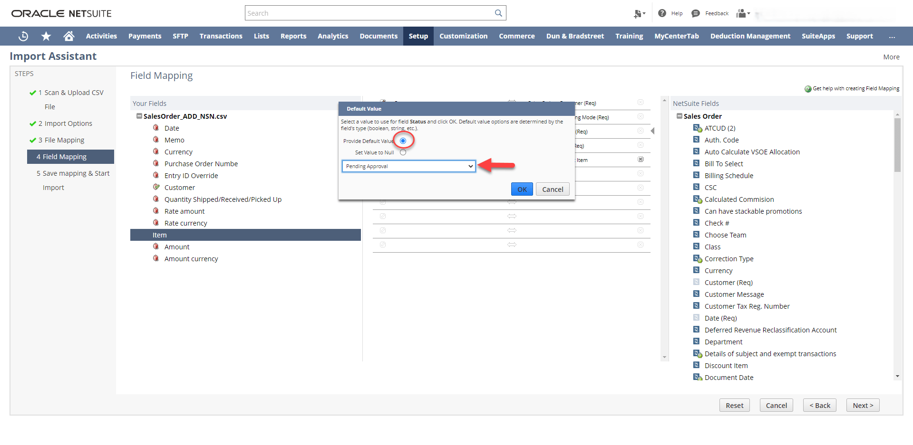Open the Customization menu
The image size is (913, 445).
click(x=463, y=36)
